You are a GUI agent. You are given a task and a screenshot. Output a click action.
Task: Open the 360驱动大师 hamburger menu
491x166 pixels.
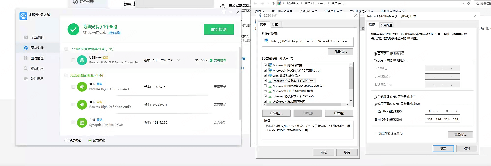224,12
